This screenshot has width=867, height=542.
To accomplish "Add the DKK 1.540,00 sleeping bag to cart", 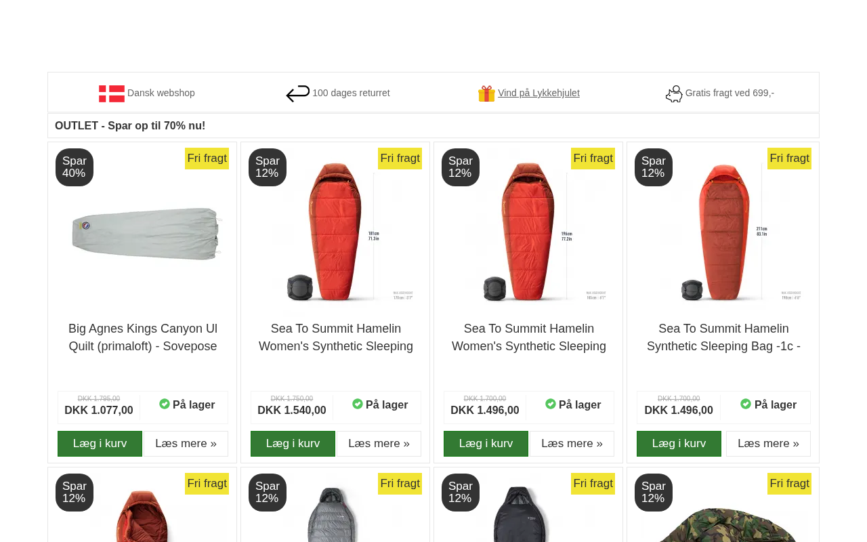I will tap(293, 444).
